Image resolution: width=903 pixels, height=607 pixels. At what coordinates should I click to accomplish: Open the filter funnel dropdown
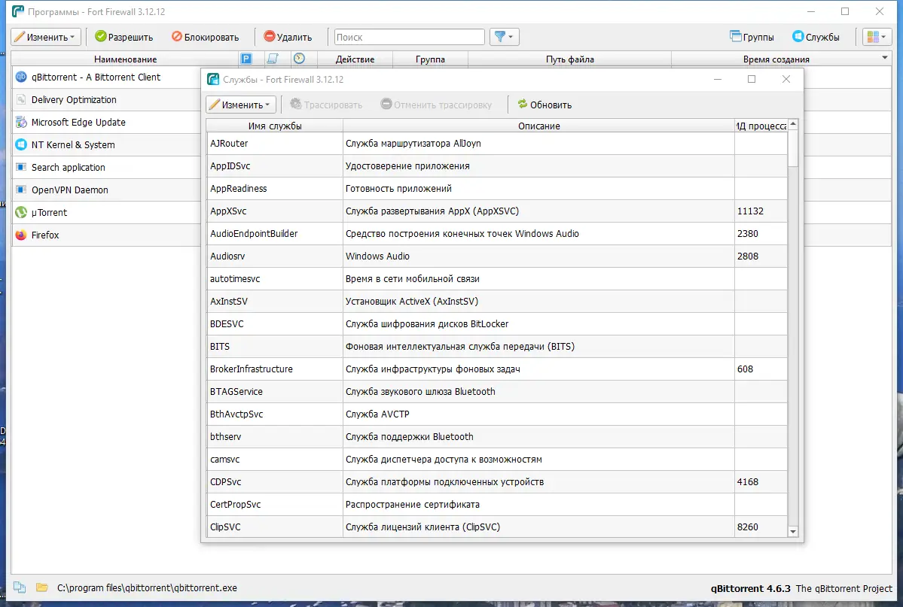(x=504, y=37)
